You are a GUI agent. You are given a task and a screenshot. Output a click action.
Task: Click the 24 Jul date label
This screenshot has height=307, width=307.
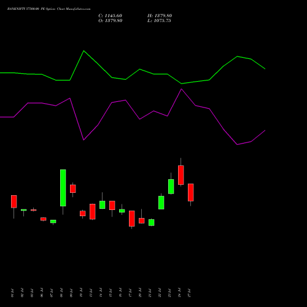point(179,293)
